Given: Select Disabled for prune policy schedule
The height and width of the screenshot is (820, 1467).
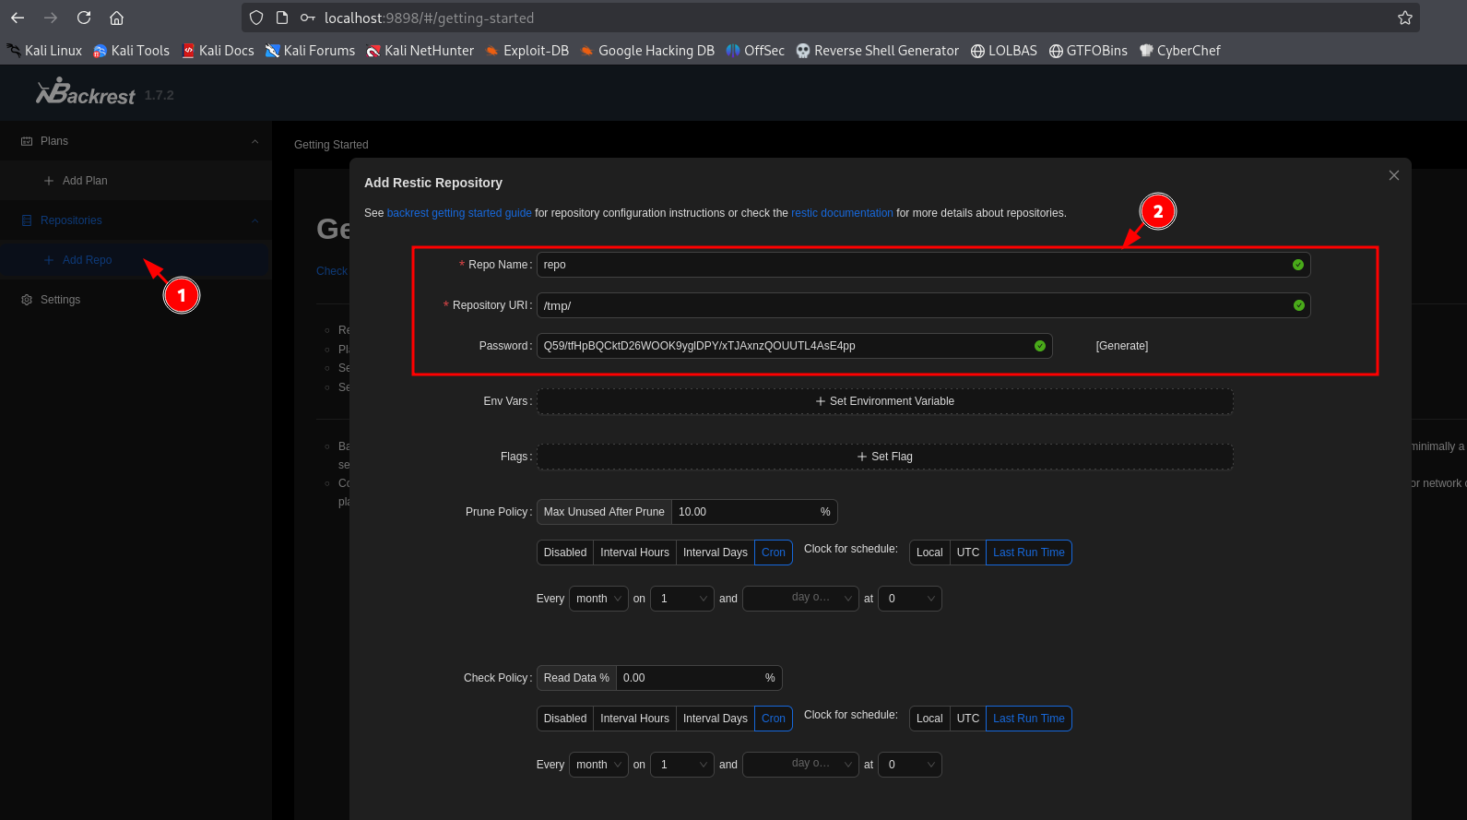Looking at the screenshot, I should click(564, 553).
